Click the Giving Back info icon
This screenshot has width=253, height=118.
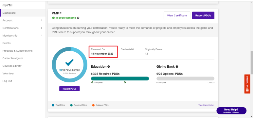click(177, 67)
